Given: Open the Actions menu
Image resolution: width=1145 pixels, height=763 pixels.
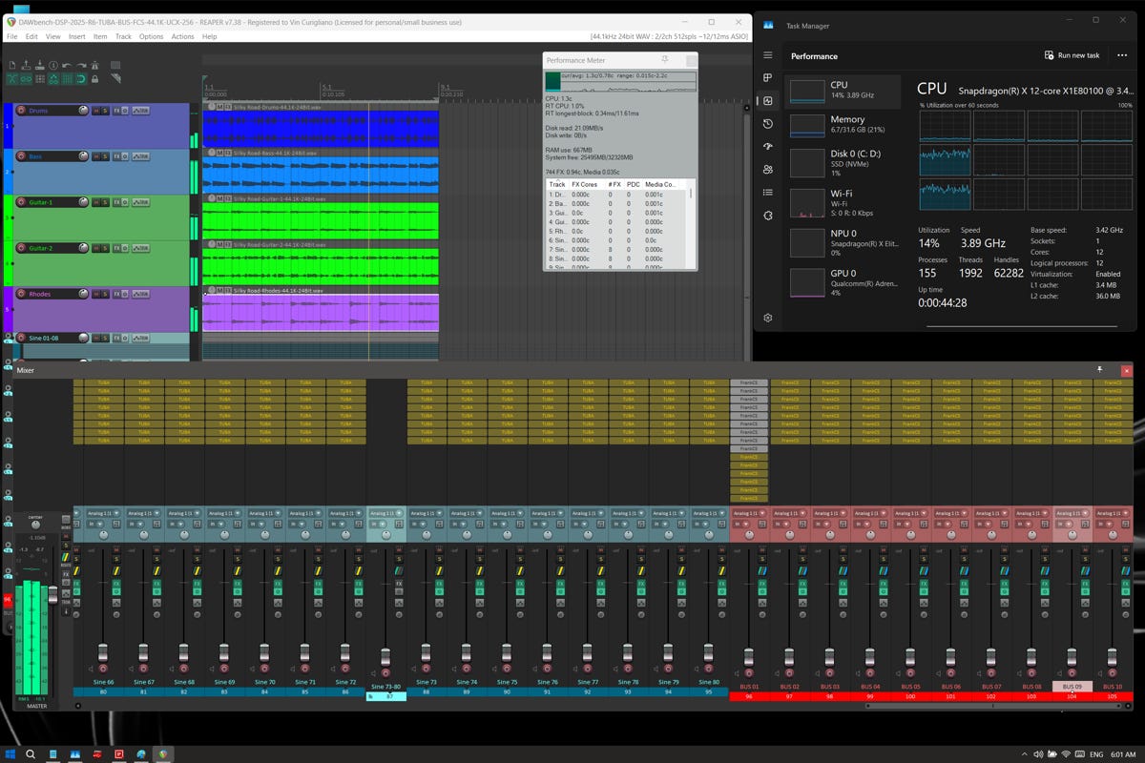Looking at the screenshot, I should tap(182, 36).
